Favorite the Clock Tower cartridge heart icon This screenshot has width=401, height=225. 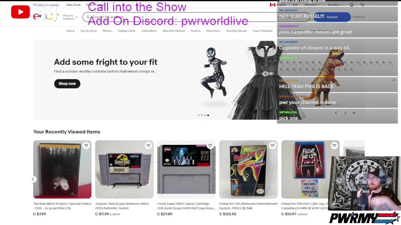coord(210,145)
